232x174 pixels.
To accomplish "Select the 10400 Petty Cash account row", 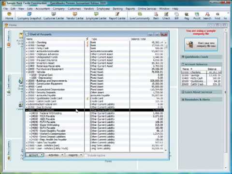I will (95, 48).
